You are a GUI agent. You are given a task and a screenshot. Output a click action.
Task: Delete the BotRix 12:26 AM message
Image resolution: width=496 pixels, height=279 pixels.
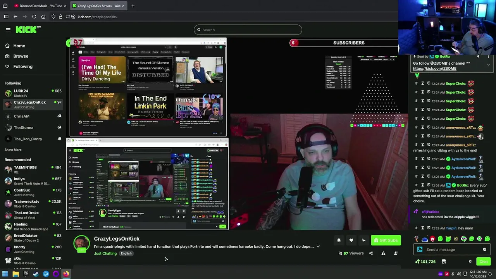(417, 185)
